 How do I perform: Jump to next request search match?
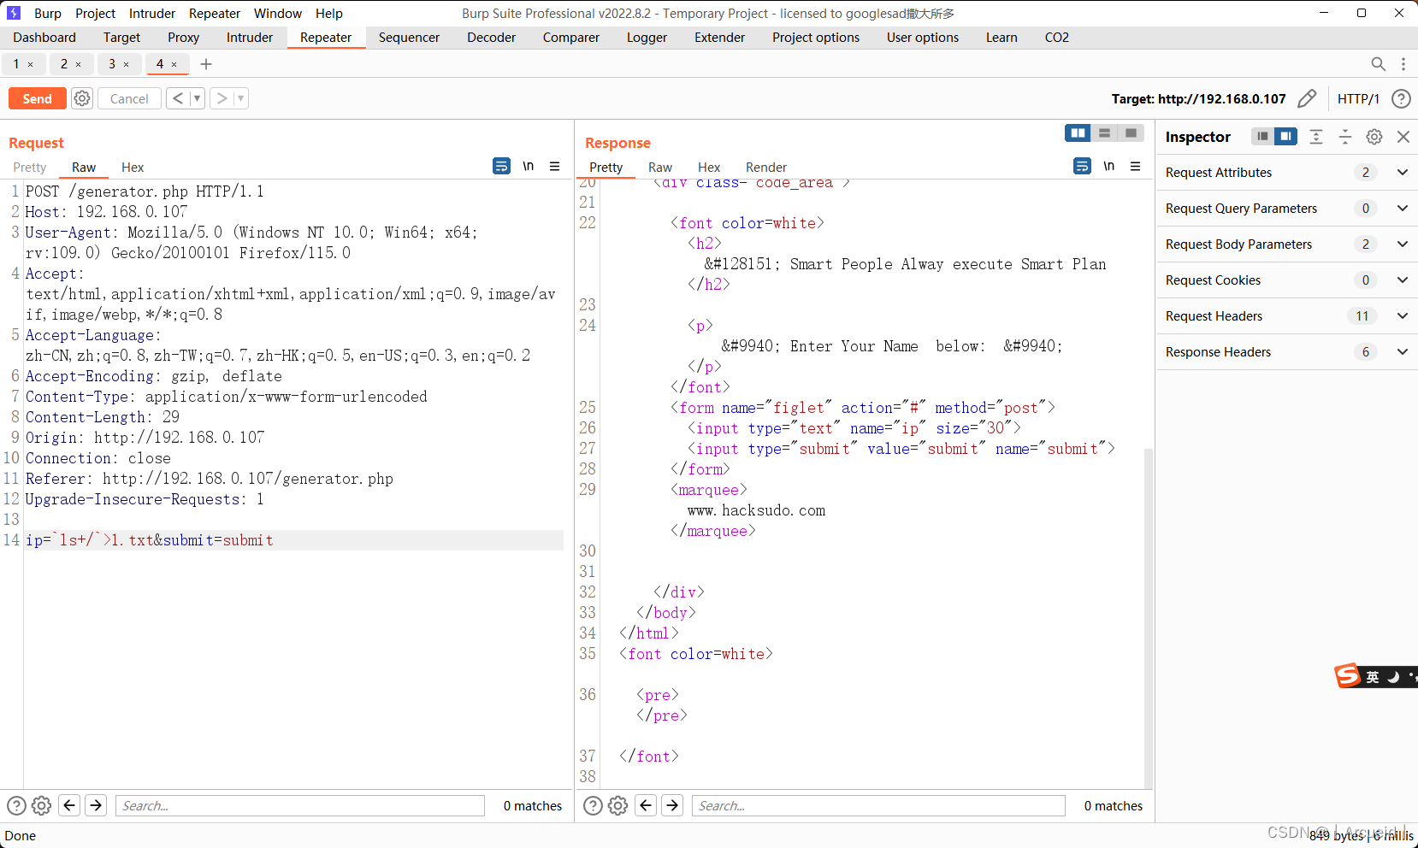click(x=97, y=805)
